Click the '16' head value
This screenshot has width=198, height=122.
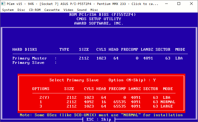coord(104,102)
